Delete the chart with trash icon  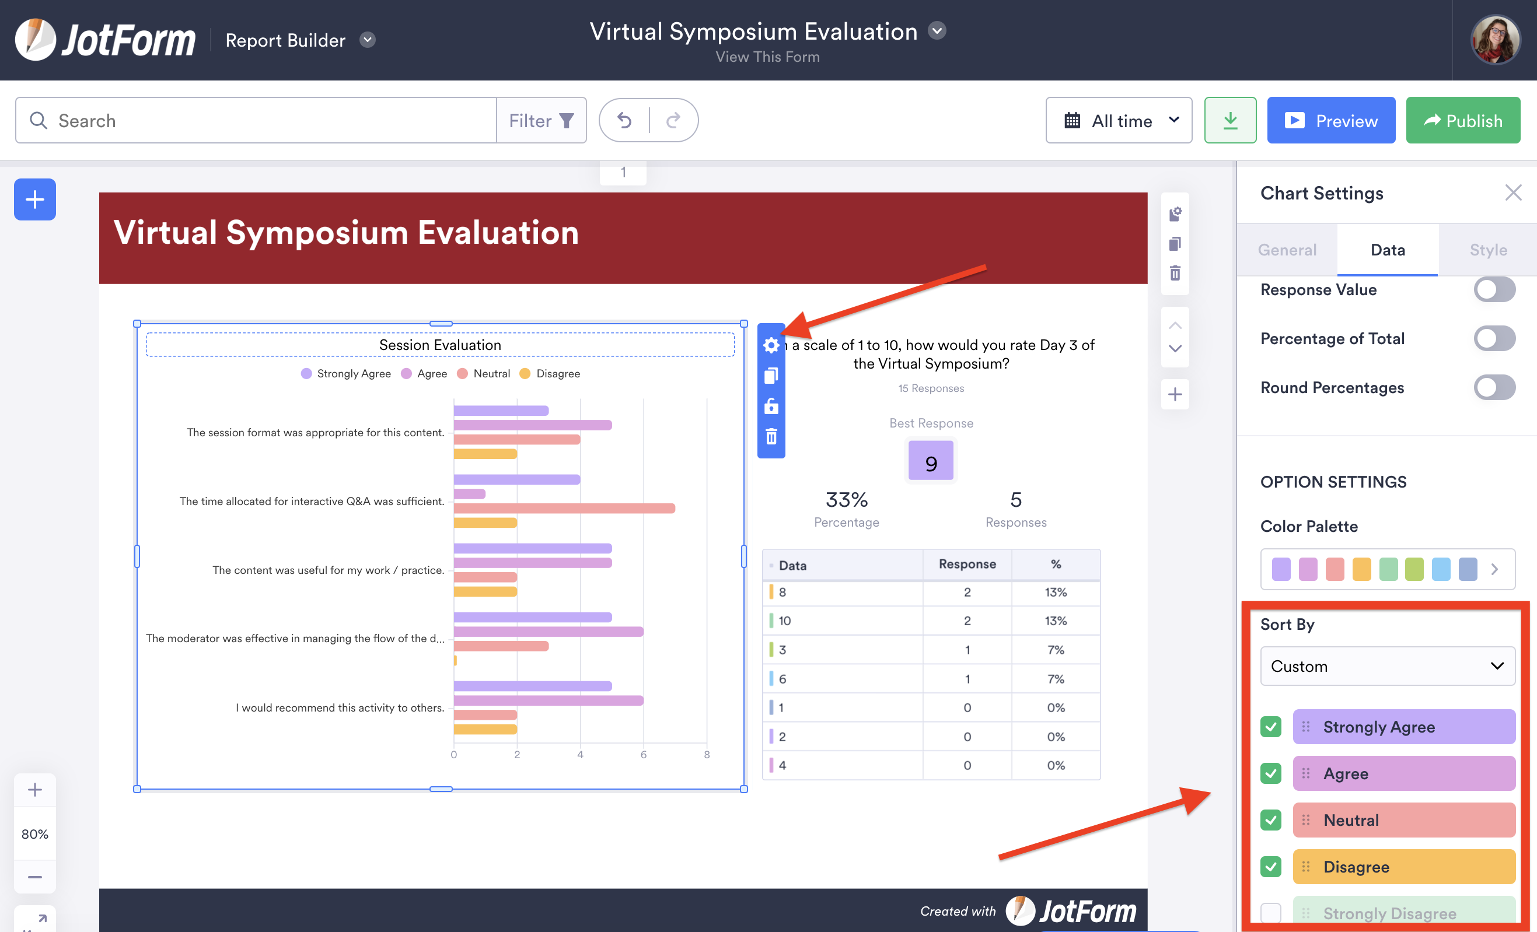point(771,436)
